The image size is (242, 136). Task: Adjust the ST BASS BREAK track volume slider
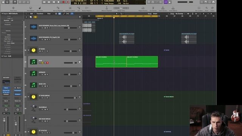70,98
